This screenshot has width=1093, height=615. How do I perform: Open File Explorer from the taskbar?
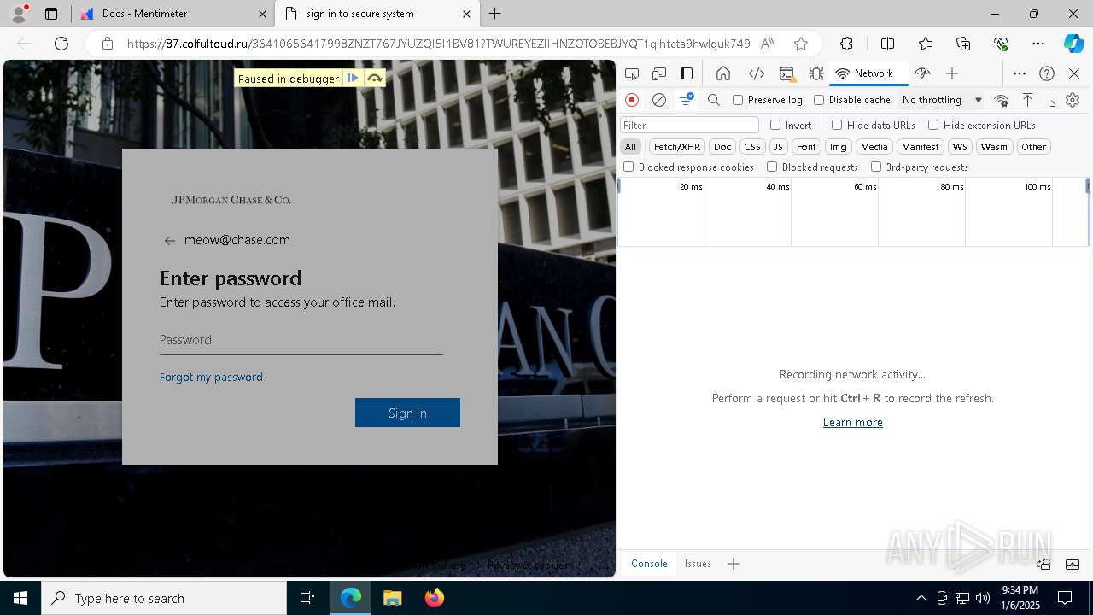392,598
